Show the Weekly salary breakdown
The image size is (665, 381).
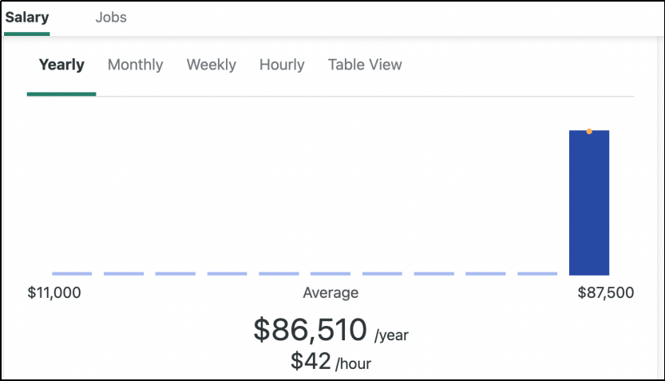point(211,65)
